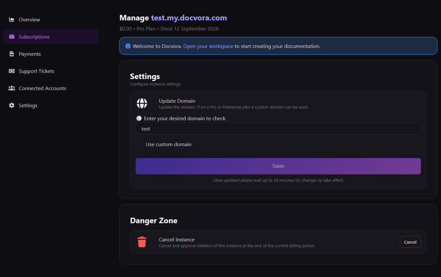The height and width of the screenshot is (277, 441).
Task: Open Connected Accounts
Action: click(51, 88)
